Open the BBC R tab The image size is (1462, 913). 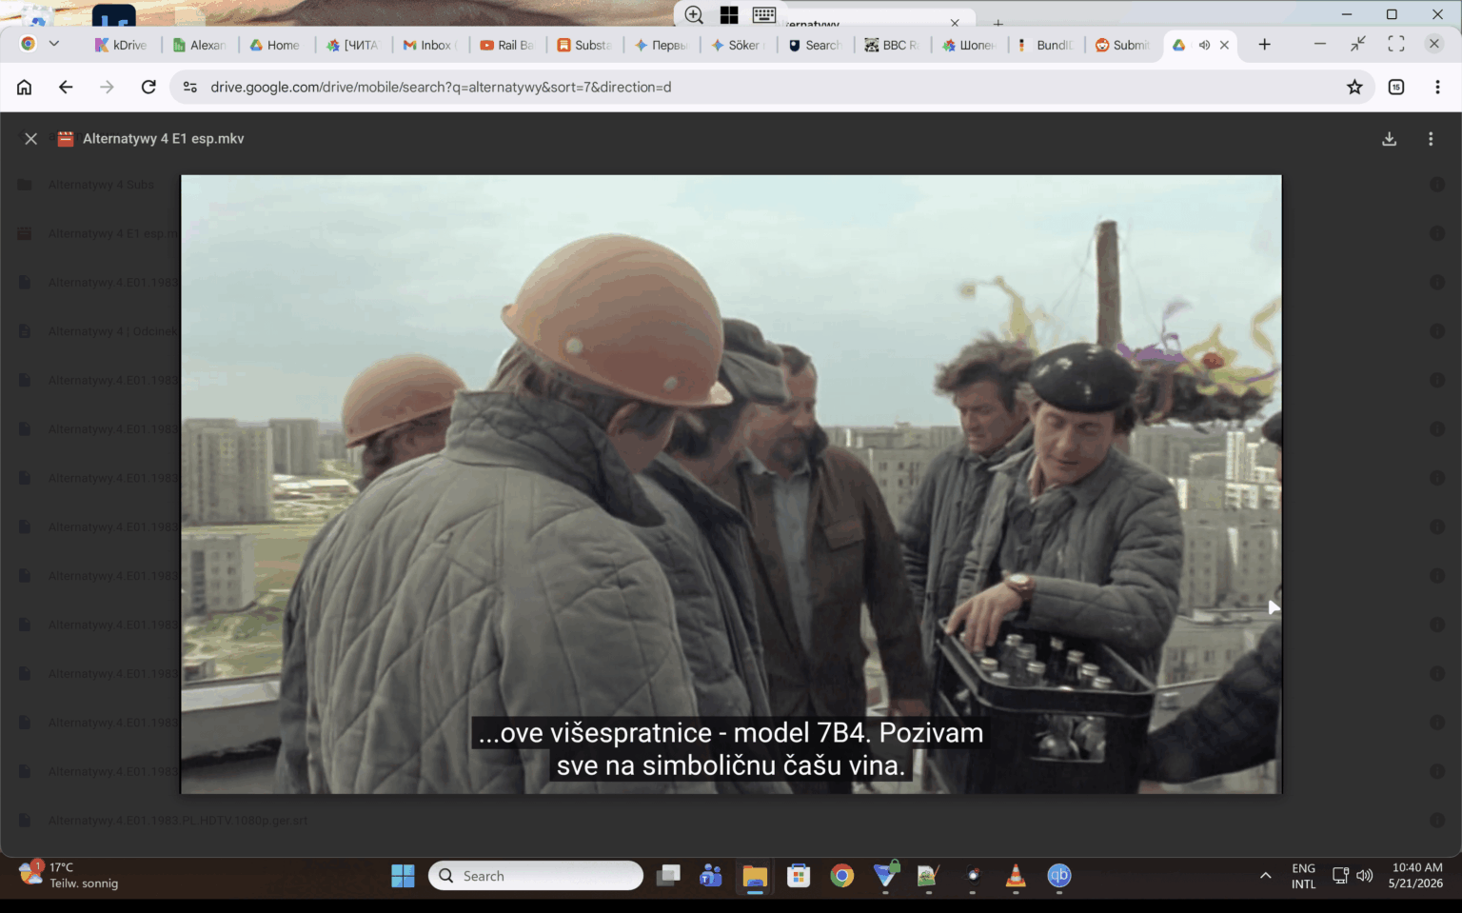[x=892, y=45]
